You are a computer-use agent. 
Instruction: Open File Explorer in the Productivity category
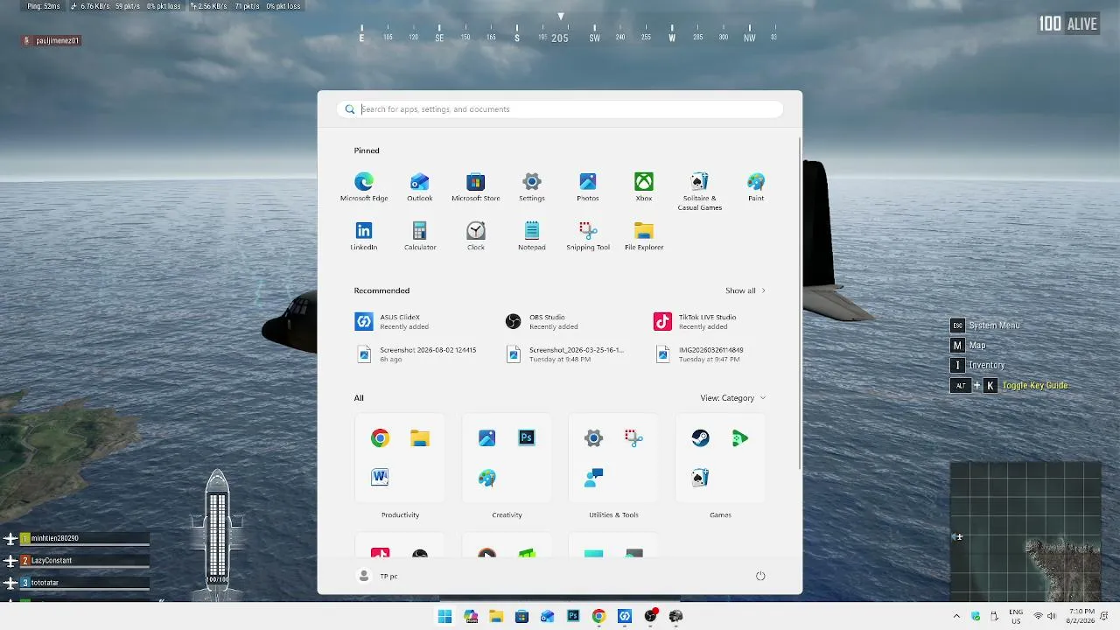coord(420,438)
